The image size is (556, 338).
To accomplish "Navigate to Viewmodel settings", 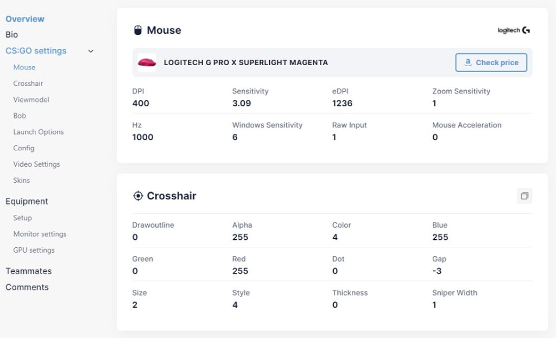I will coord(31,100).
